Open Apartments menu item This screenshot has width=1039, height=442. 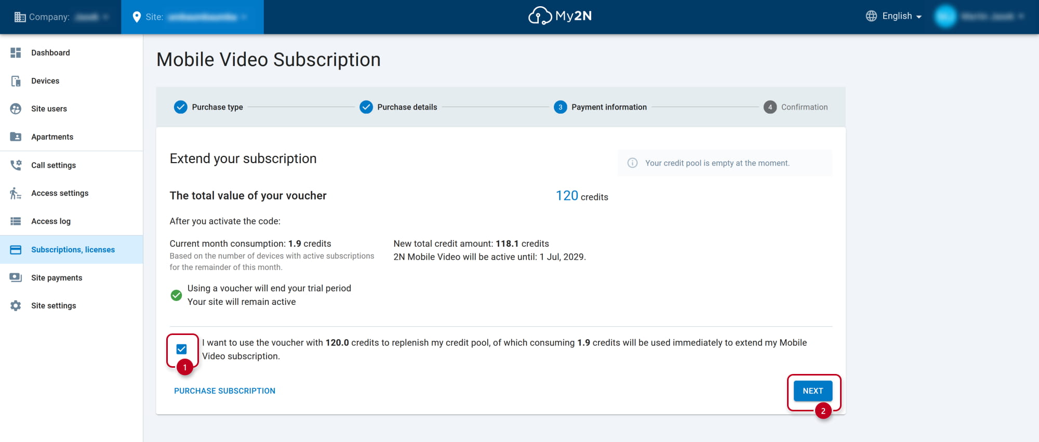point(71,137)
